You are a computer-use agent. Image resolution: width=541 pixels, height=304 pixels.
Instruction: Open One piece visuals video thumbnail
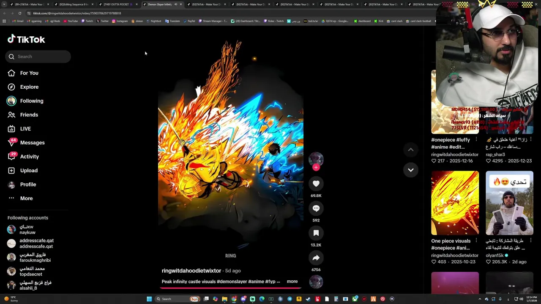coord(455,203)
